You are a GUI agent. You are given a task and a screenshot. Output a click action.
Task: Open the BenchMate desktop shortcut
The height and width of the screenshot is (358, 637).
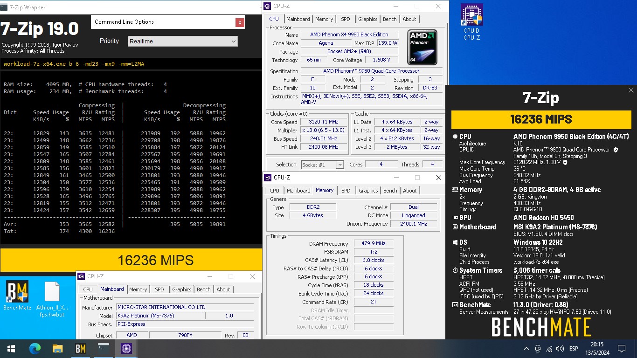click(17, 296)
